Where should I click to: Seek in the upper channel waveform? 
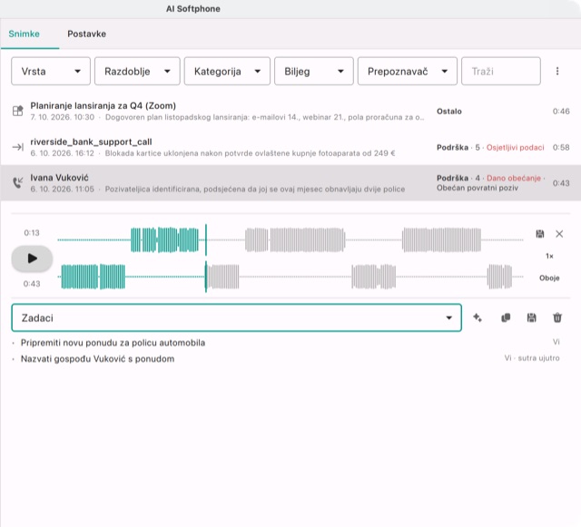click(x=290, y=240)
